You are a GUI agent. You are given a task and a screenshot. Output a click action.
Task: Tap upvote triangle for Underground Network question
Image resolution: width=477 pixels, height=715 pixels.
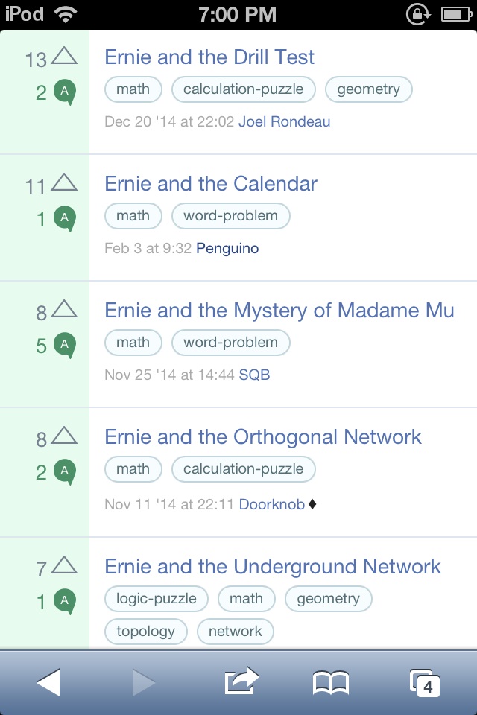(x=64, y=565)
